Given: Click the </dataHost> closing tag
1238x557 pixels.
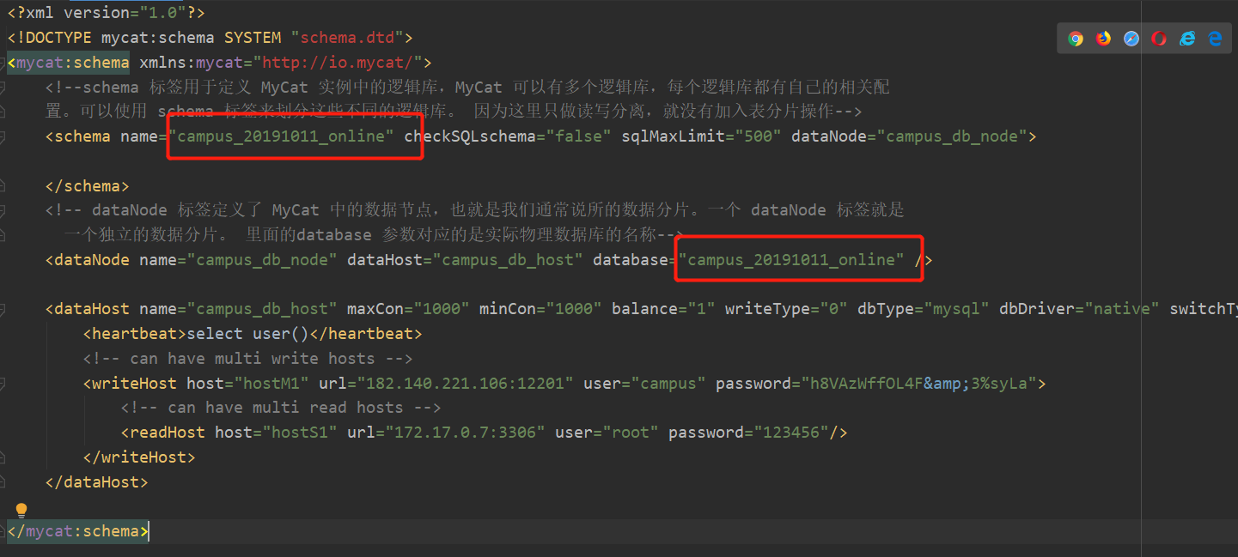Looking at the screenshot, I should click(96, 482).
